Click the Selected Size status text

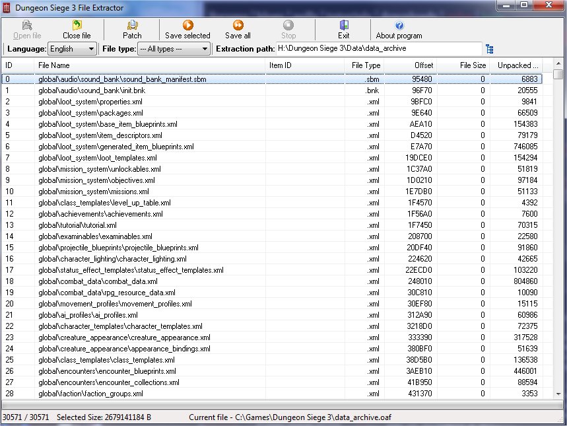[104, 417]
